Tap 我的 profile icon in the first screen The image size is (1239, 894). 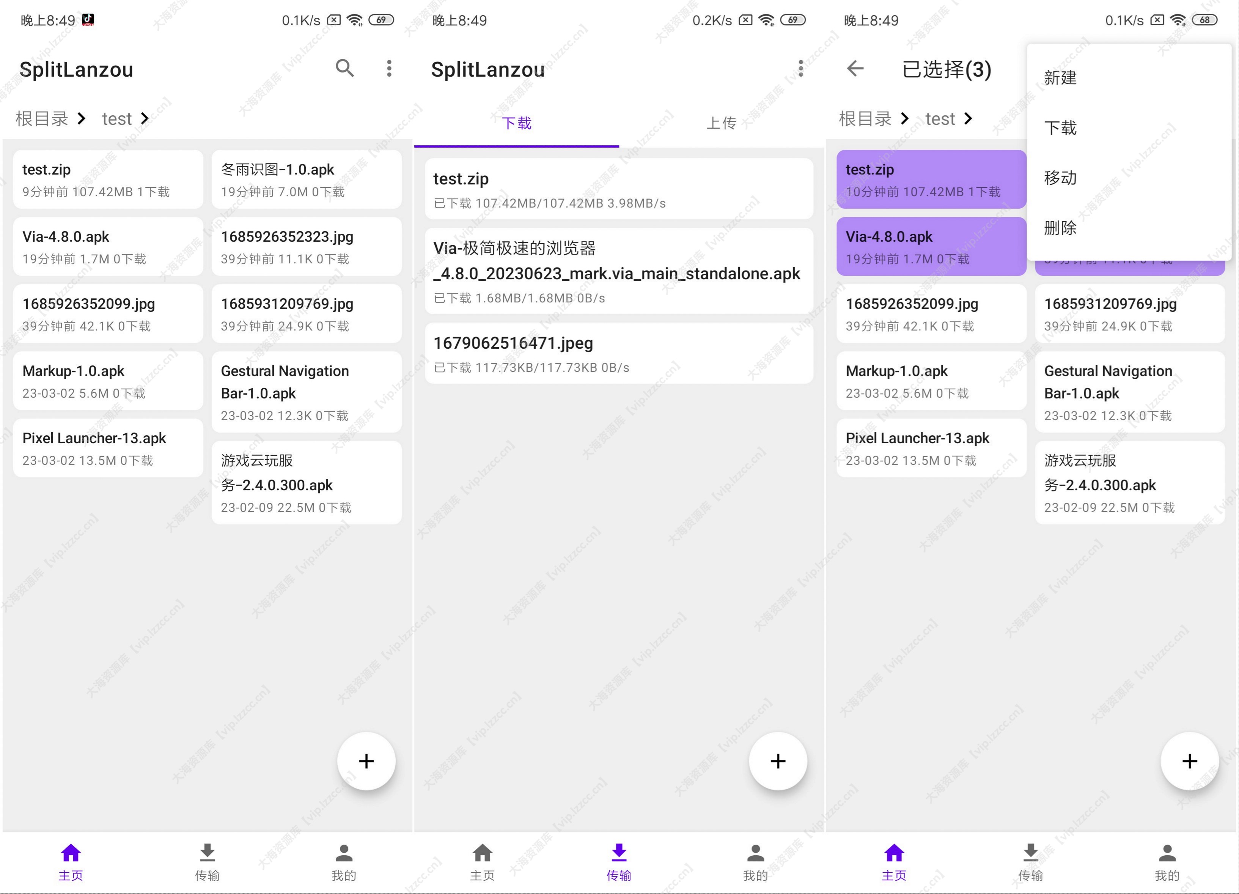pos(344,853)
